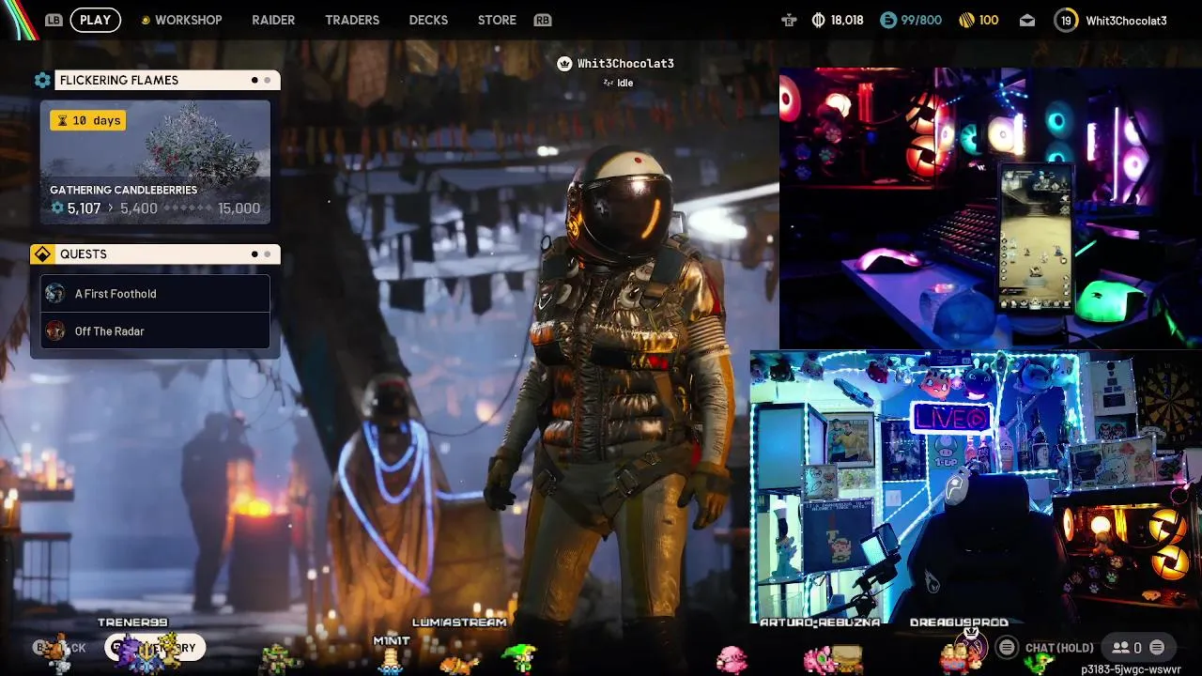Click the level 19 progress ring

[x=1065, y=20]
